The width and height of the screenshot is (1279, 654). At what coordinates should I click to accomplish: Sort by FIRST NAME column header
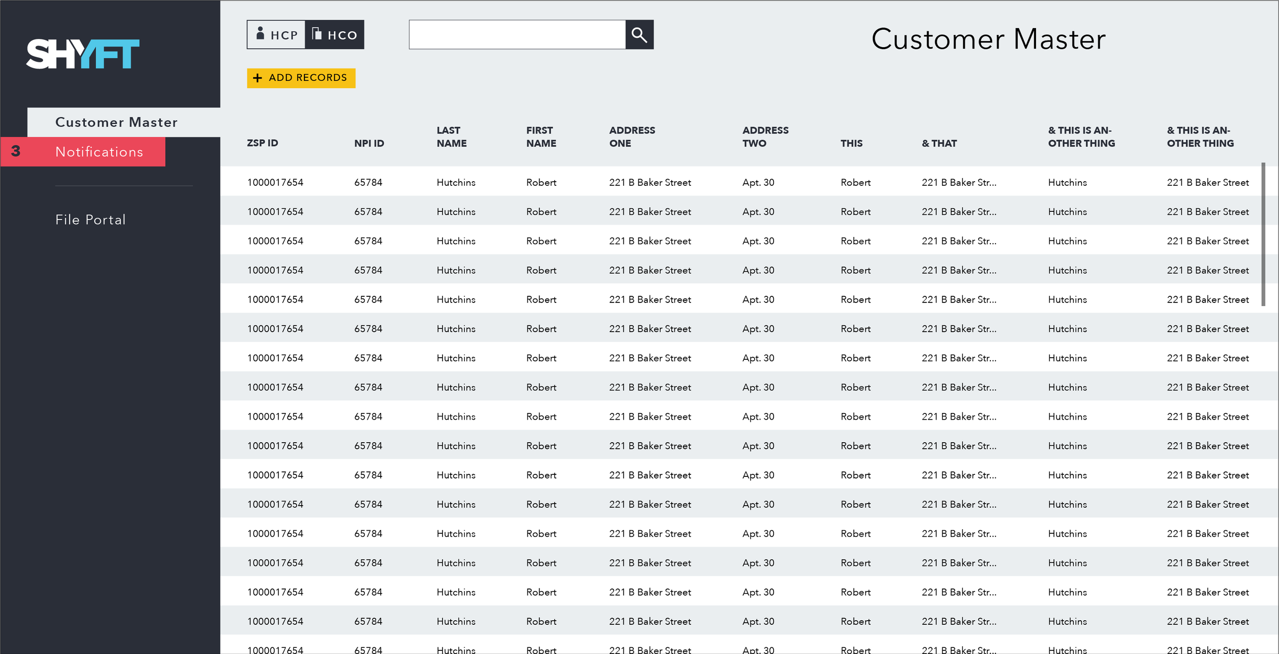pos(541,137)
